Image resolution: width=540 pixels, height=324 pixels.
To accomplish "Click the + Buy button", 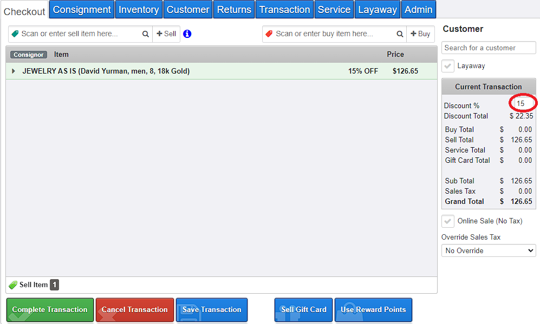I will 420,34.
